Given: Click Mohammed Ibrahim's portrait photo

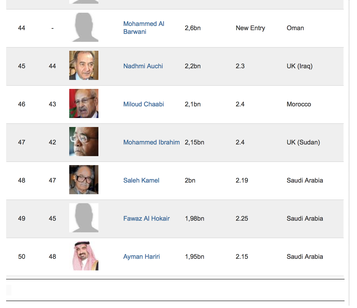Looking at the screenshot, I should (x=84, y=142).
